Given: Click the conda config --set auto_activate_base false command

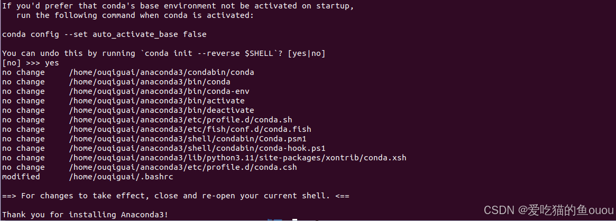Looking at the screenshot, I should click(x=104, y=34).
